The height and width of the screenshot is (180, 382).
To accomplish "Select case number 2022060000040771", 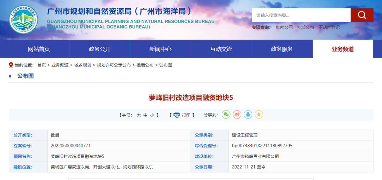I will (71, 146).
